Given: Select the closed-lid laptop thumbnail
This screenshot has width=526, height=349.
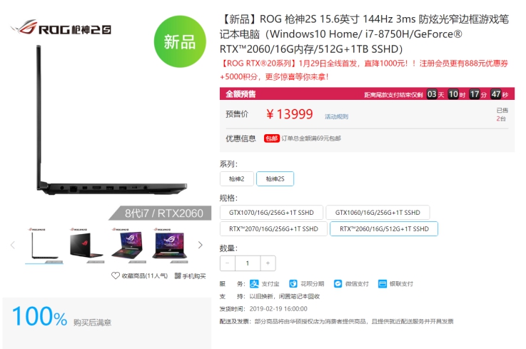Looking at the screenshot, I should [86, 246].
